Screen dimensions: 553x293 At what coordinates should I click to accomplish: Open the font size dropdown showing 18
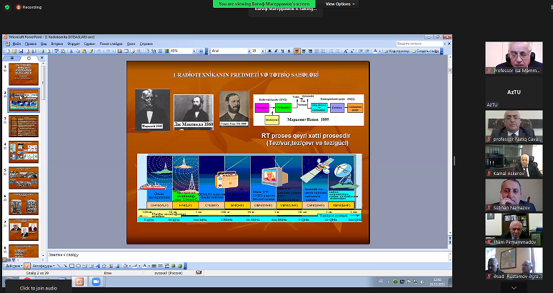[x=263, y=51]
